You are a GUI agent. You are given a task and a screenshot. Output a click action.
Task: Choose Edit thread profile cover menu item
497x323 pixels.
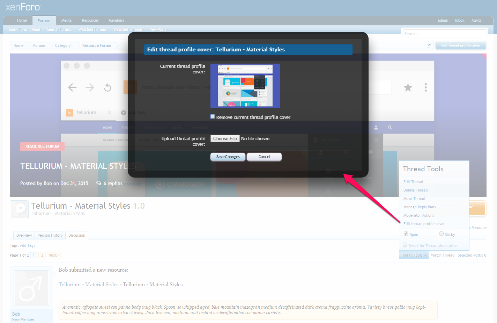(424, 224)
